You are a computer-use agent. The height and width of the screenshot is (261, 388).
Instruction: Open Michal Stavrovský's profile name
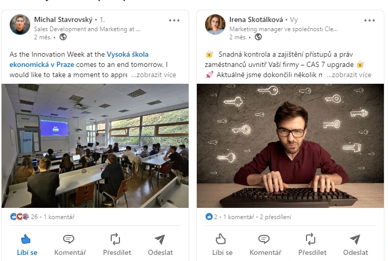(x=64, y=19)
